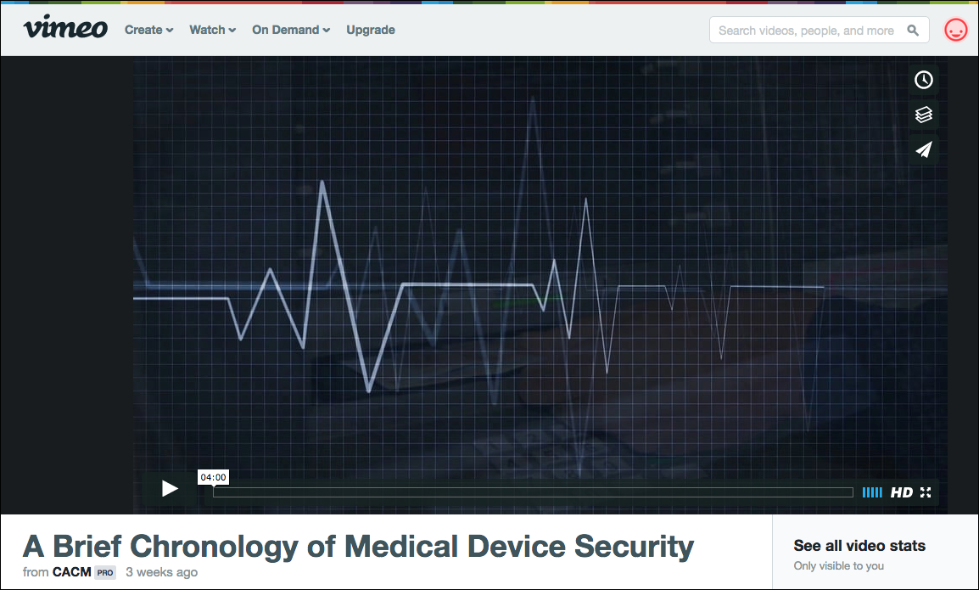Expand the Watch dropdown menu
Image resolution: width=979 pixels, height=590 pixels.
point(212,30)
